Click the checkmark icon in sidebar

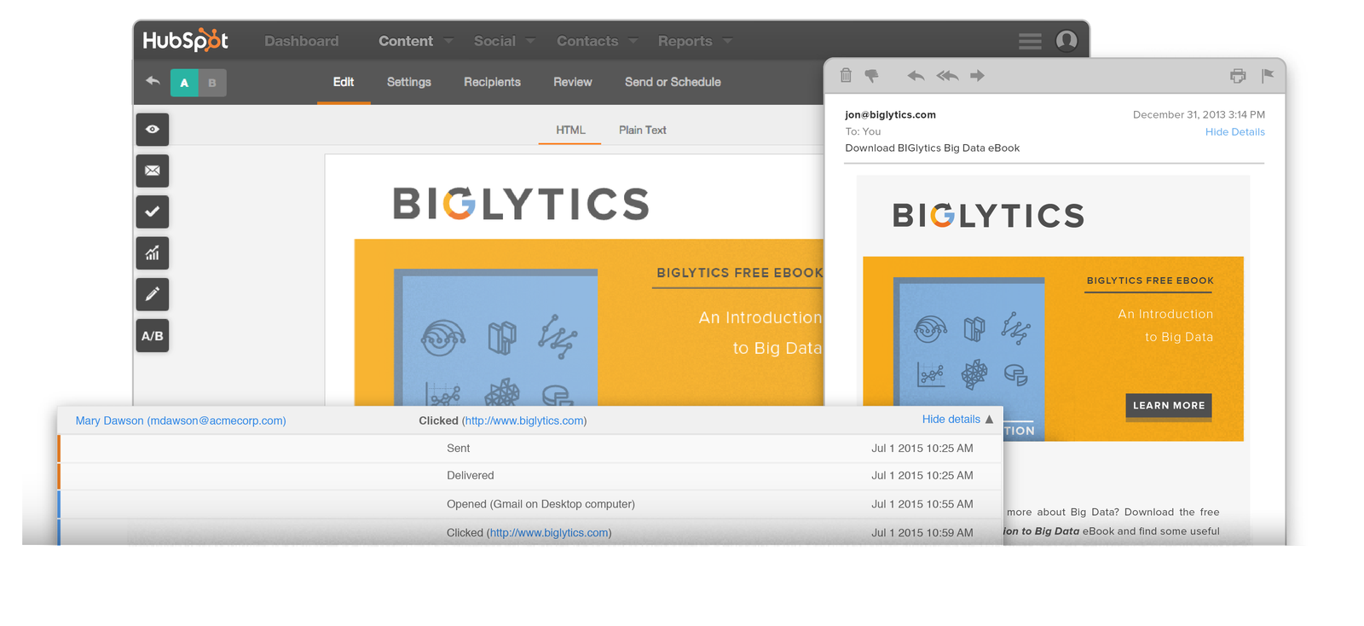153,212
